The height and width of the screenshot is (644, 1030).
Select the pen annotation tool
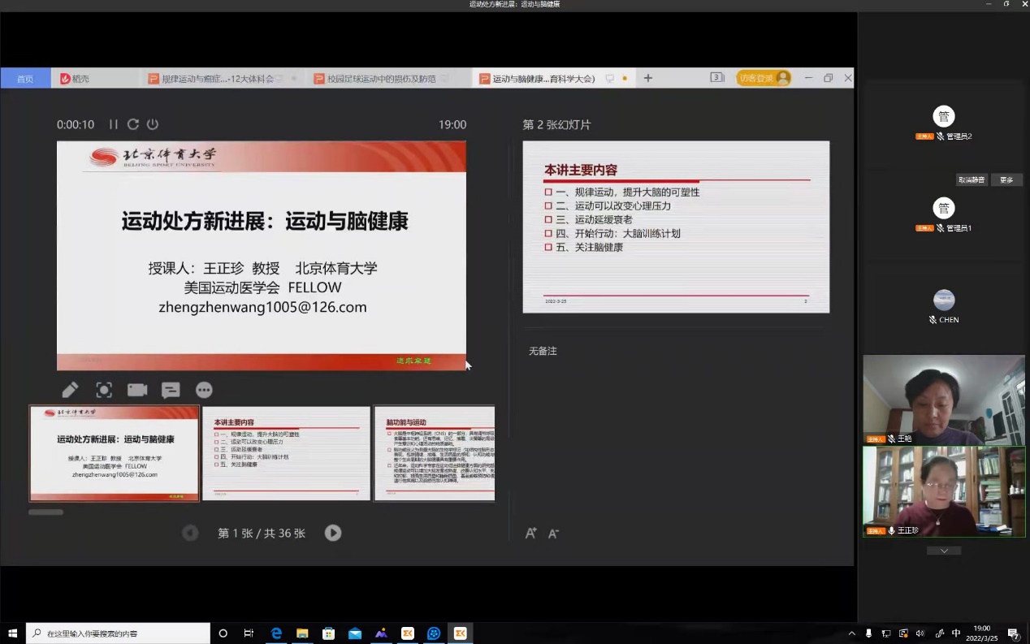coord(70,390)
